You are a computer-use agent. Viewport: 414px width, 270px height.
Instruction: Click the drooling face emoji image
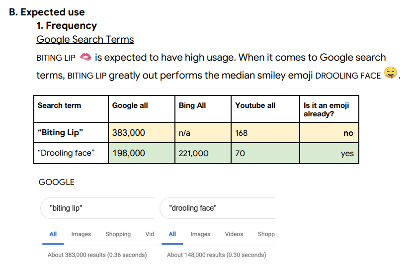tap(391, 73)
